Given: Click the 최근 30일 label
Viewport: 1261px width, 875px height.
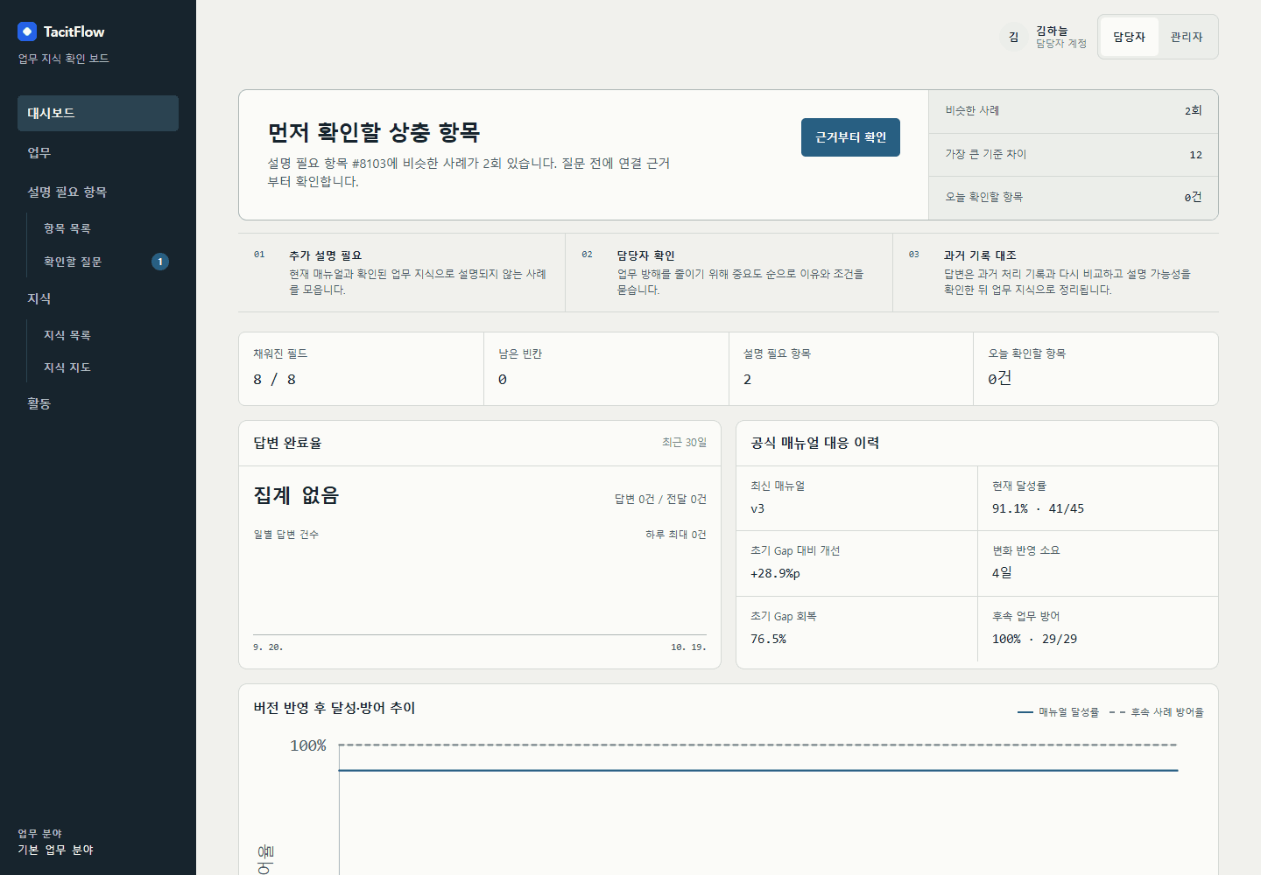Looking at the screenshot, I should tap(684, 443).
